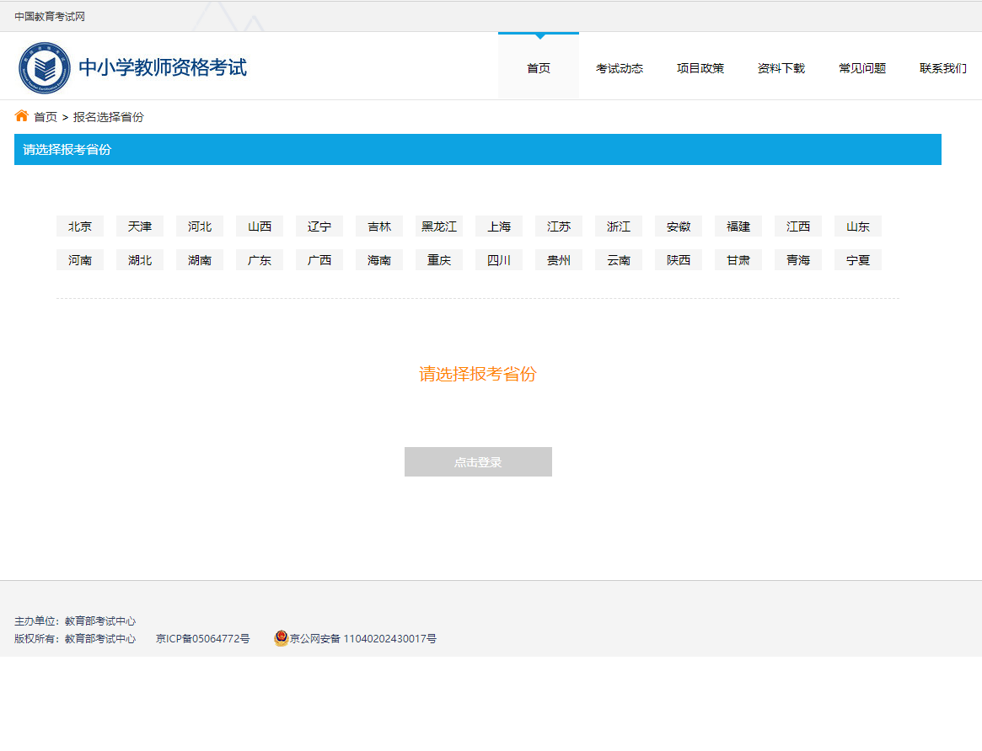Image resolution: width=982 pixels, height=751 pixels.
Task: Open 联系我们 navigation item
Action: pos(942,68)
